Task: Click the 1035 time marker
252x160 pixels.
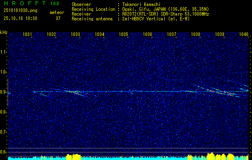Action: coord(123,34)
